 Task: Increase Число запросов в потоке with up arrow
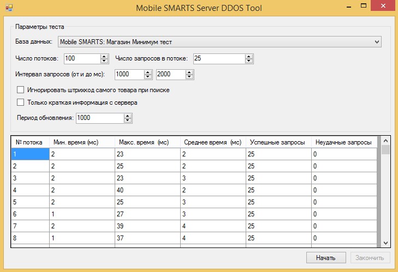click(x=249, y=57)
